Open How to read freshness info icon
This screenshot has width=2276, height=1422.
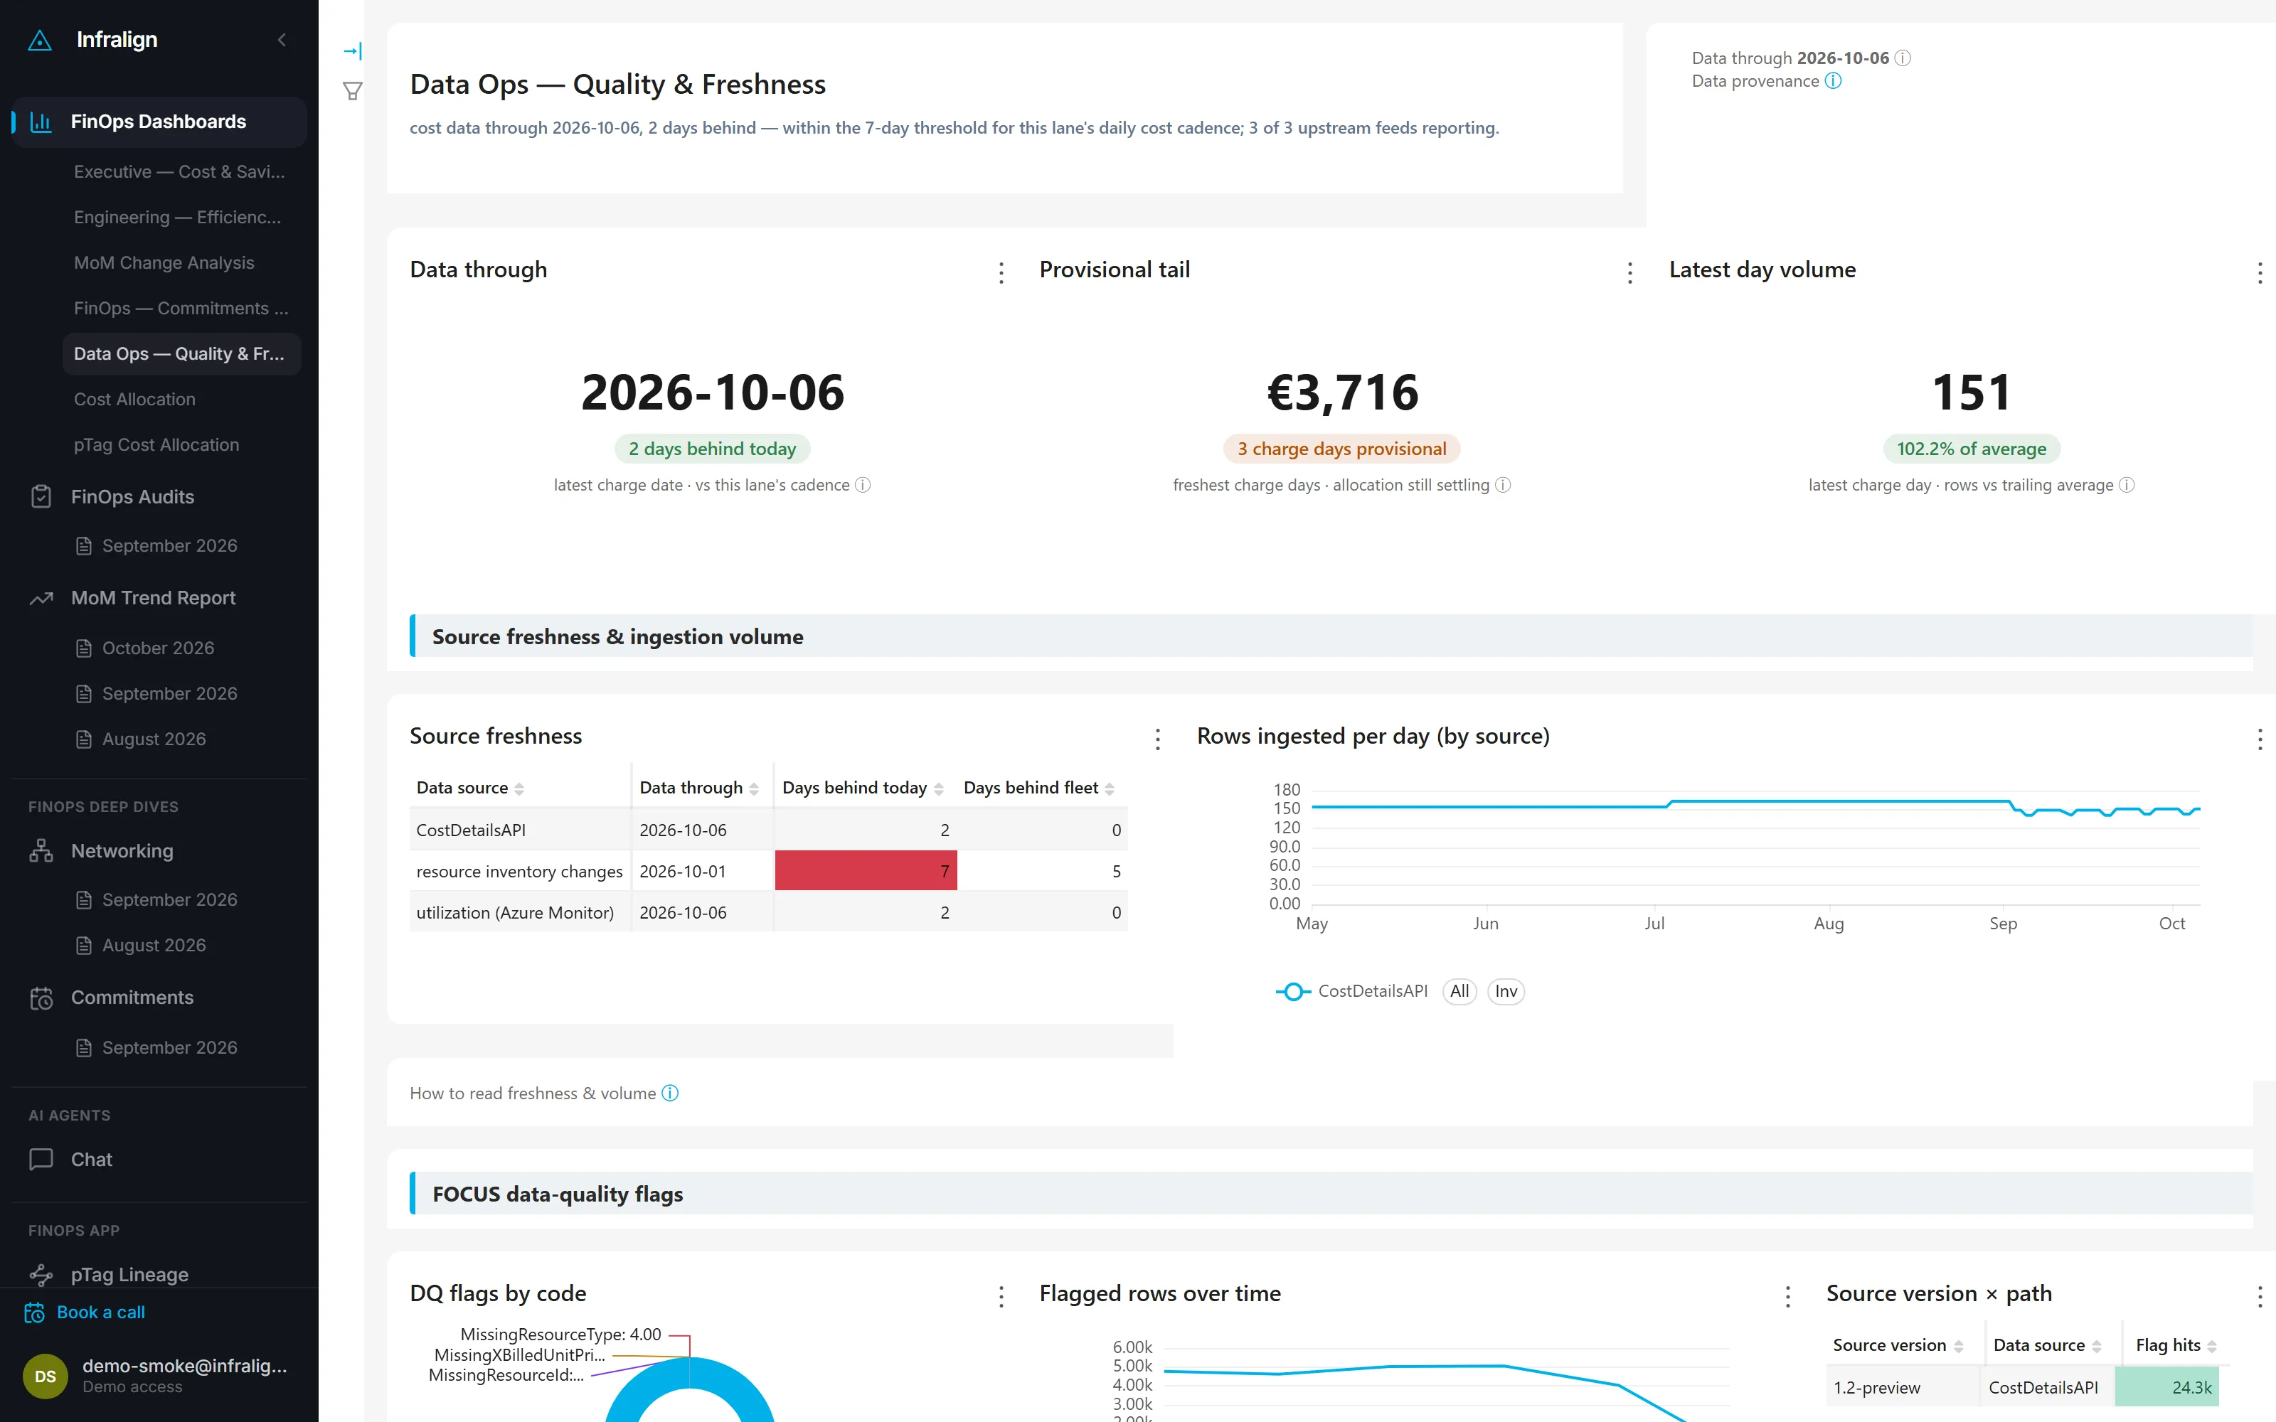(x=669, y=1094)
